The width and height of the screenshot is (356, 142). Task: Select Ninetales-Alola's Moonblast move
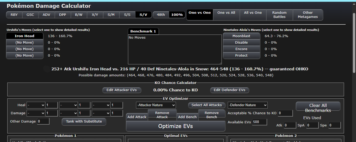click(241, 36)
